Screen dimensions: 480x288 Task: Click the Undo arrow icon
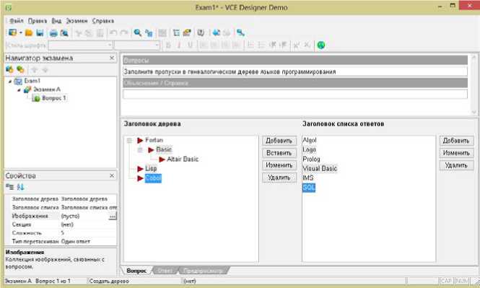(x=113, y=32)
